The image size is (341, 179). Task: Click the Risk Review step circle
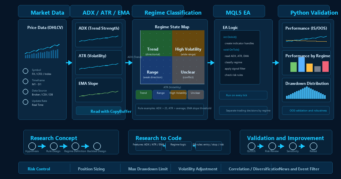[272, 146]
